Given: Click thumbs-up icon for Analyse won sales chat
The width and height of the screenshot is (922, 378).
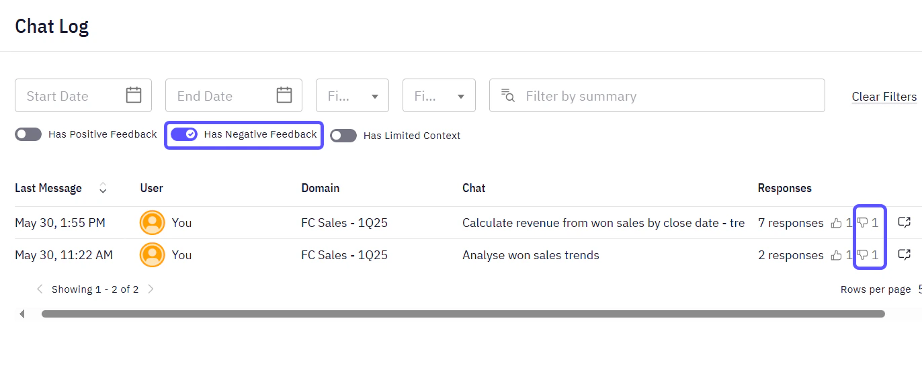Looking at the screenshot, I should point(836,255).
